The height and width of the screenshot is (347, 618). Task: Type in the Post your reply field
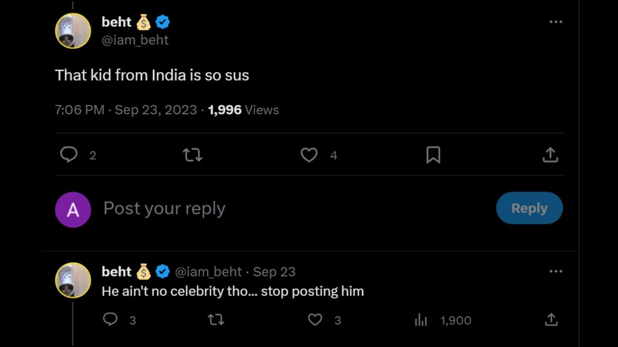254,208
